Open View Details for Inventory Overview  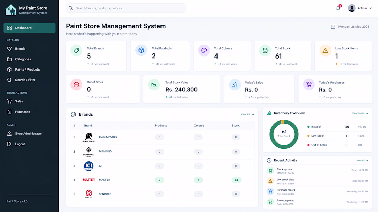click(x=360, y=113)
